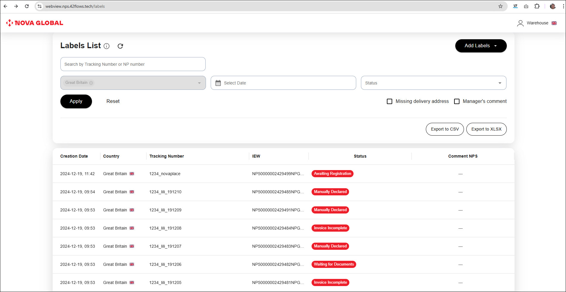This screenshot has height=292, width=566.
Task: Refresh the Labels List with circular arrow
Action: pos(120,46)
